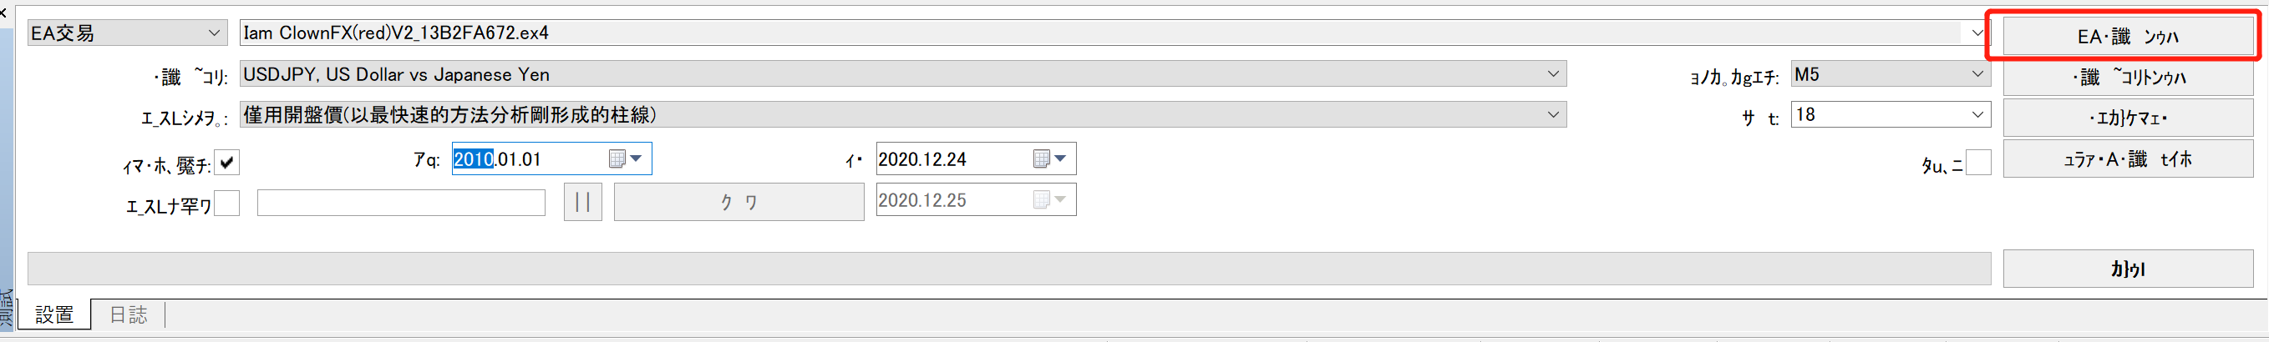Switch to the 設置 tab
Viewport: 2269px width, 342px height.
click(x=54, y=315)
